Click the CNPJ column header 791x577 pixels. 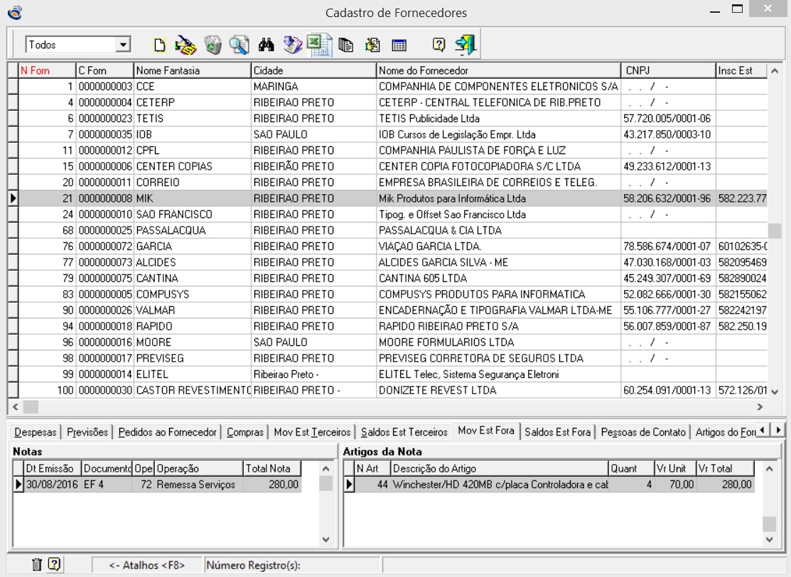668,70
